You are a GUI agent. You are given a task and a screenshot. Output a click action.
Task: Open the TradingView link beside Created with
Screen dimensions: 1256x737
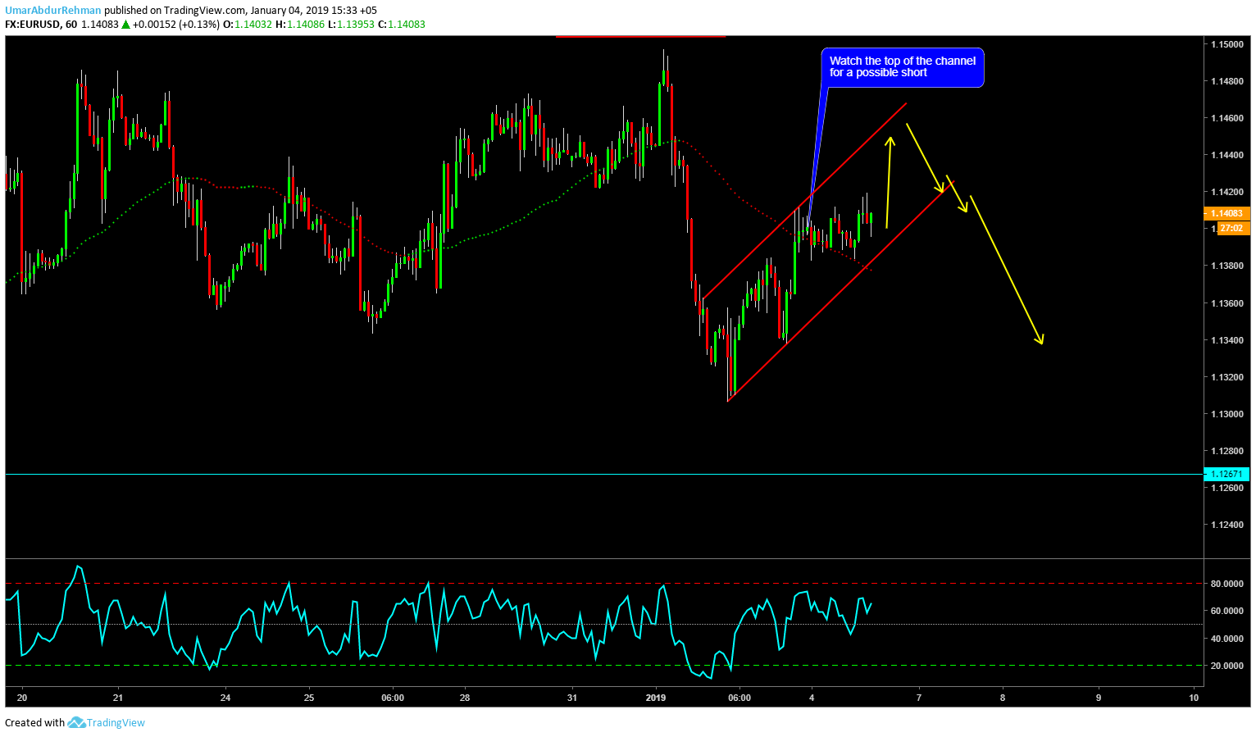click(x=116, y=722)
